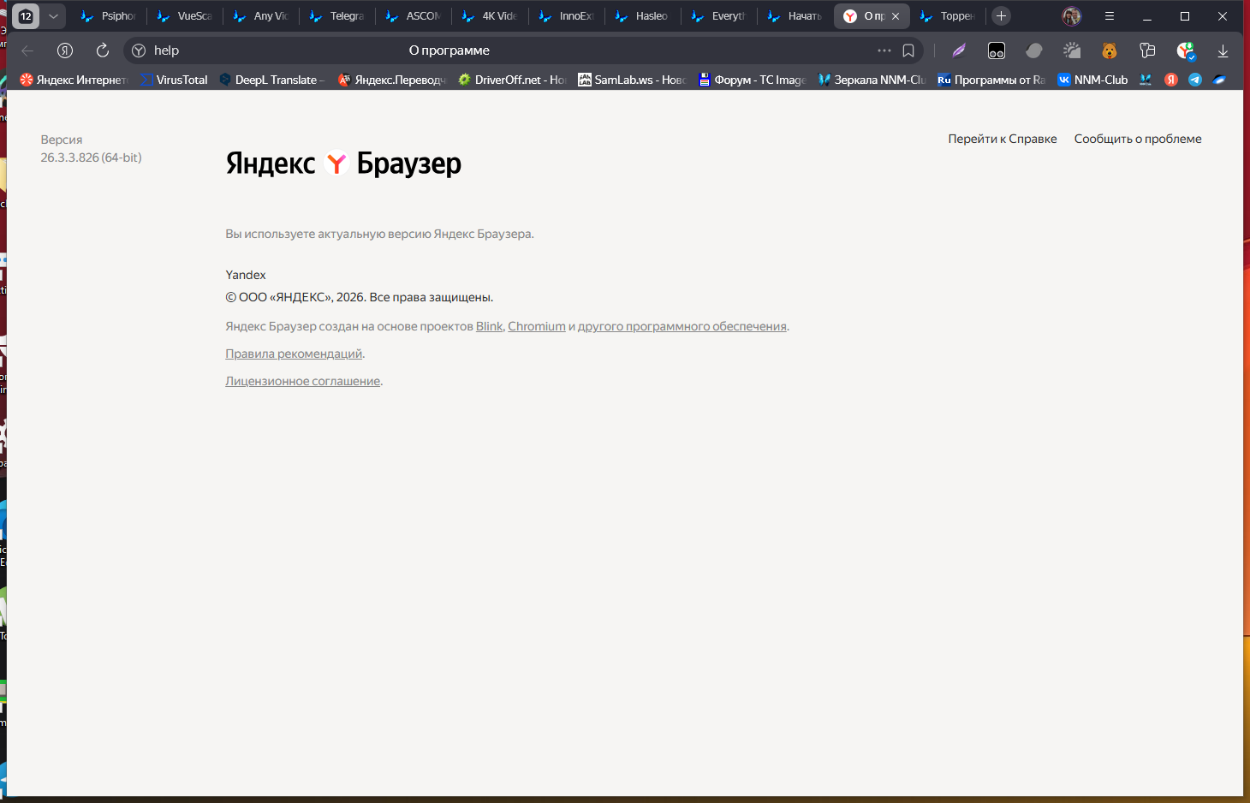Open the user profile avatar
1250x803 pixels.
pos(1071,16)
